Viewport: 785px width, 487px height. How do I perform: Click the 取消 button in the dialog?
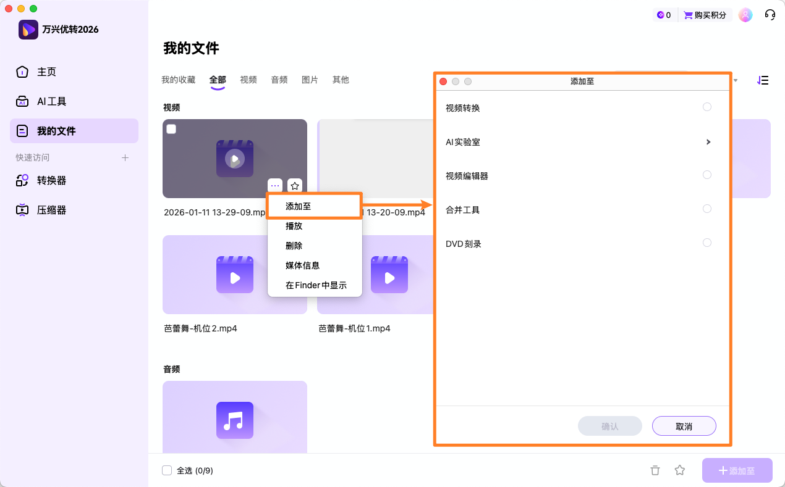click(x=684, y=426)
